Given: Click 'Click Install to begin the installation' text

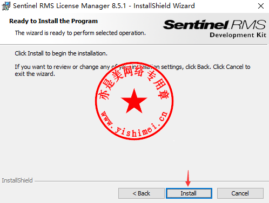Looking at the screenshot, I should (x=61, y=53).
